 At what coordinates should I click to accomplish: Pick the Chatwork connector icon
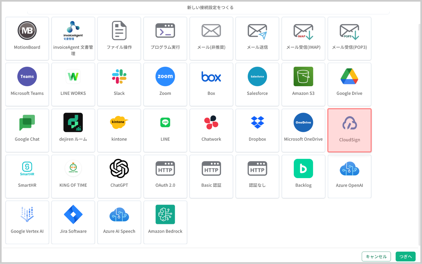tap(211, 122)
